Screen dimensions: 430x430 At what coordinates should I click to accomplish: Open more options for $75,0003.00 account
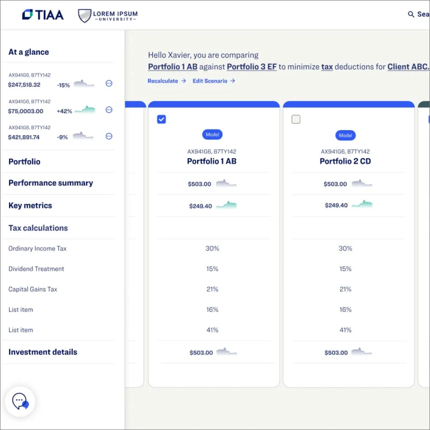tap(109, 110)
